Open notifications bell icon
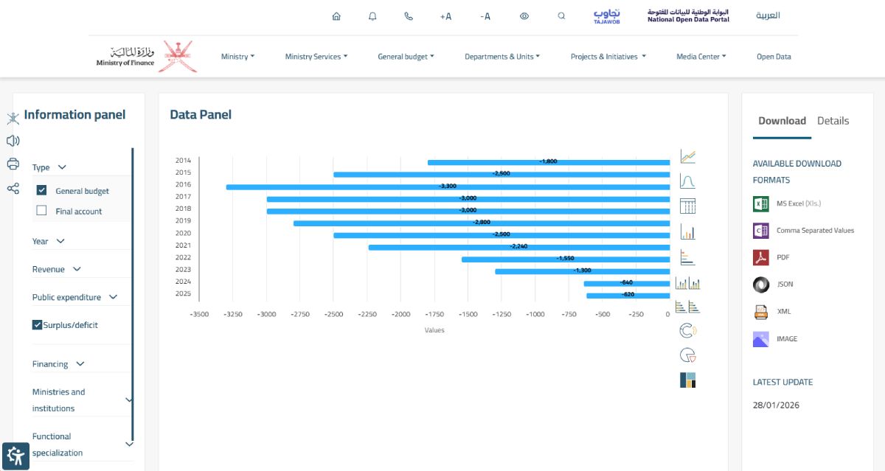This screenshot has height=471, width=885. coord(372,15)
